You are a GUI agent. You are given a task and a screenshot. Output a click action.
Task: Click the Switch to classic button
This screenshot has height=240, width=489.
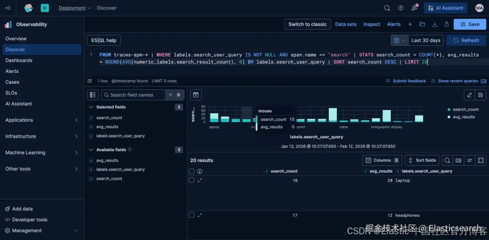coord(308,24)
